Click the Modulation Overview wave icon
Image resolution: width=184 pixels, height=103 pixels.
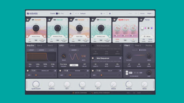click(x=92, y=93)
